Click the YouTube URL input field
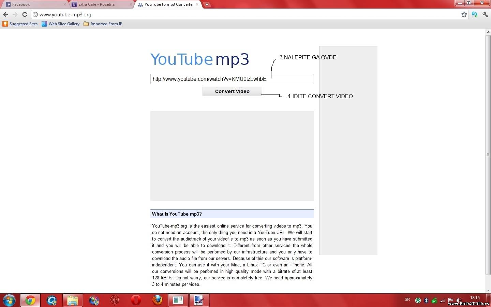 click(232, 79)
